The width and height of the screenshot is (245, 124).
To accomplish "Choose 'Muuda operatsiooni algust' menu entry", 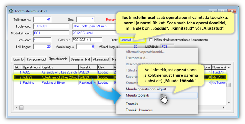I will pos(146,89).
